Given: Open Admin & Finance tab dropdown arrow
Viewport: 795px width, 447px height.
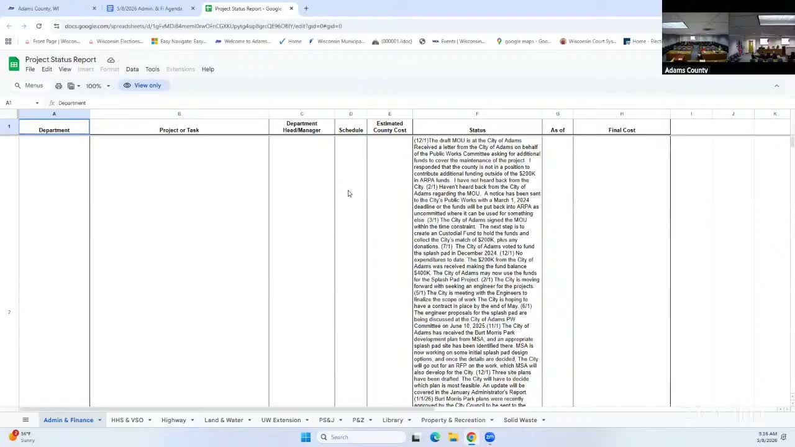Looking at the screenshot, I should pos(99,420).
